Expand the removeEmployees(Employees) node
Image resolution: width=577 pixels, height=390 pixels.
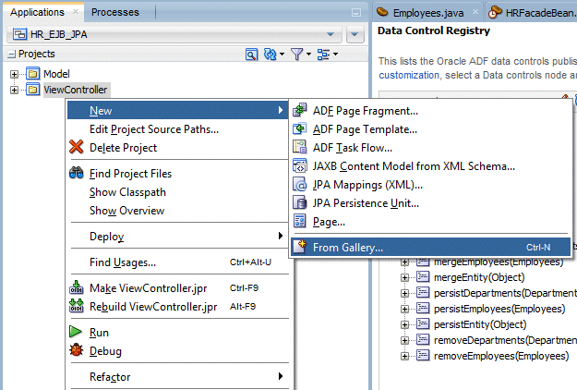click(x=404, y=356)
